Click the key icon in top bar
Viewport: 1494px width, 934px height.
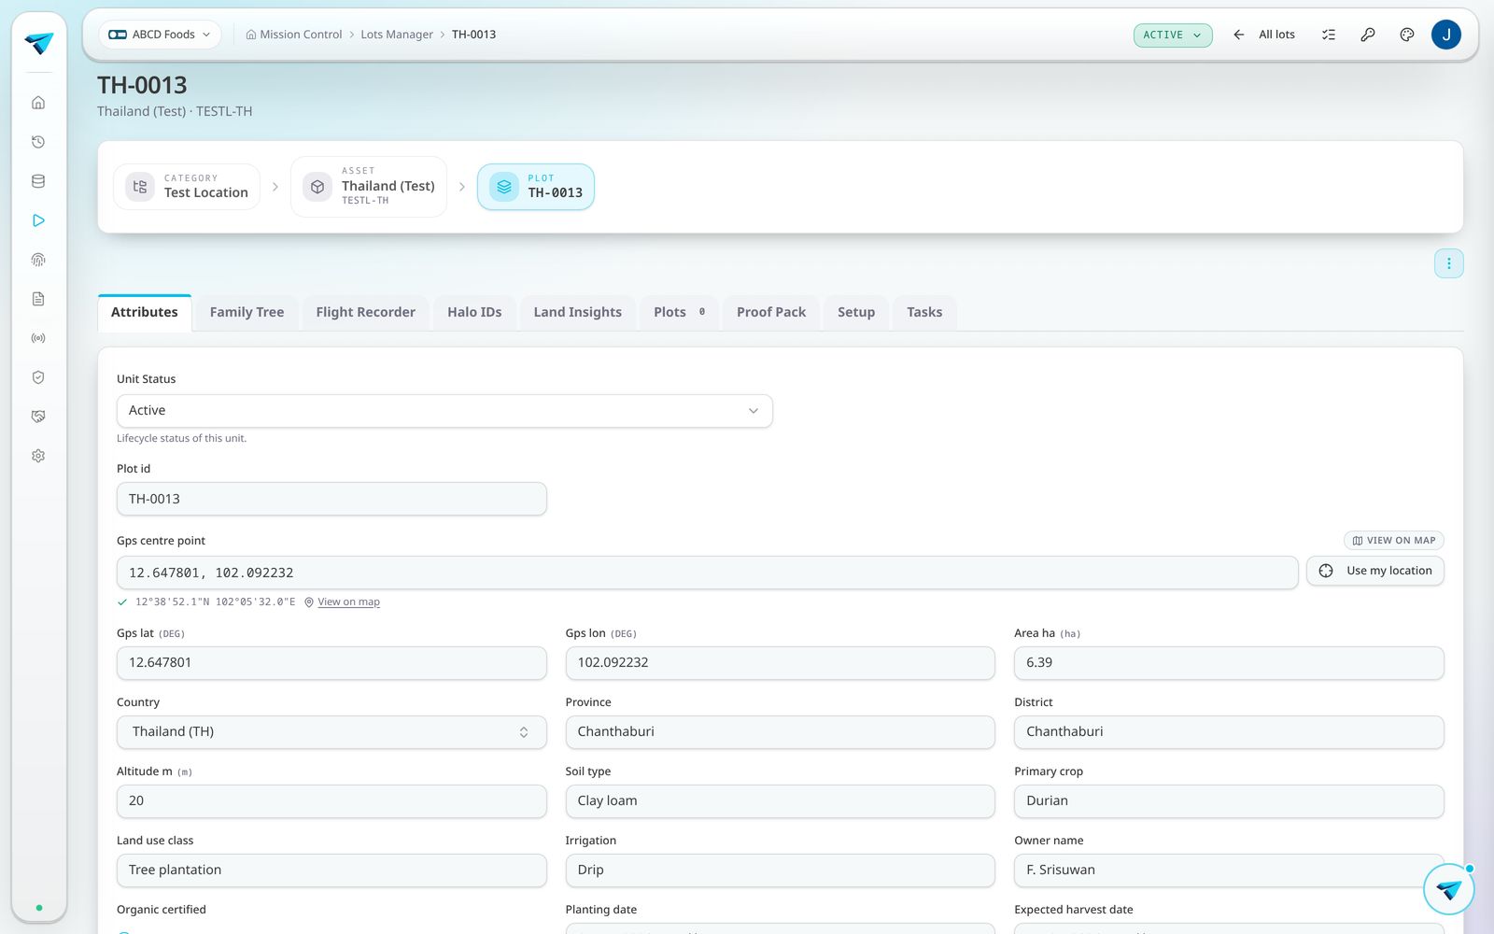pyautogui.click(x=1368, y=35)
